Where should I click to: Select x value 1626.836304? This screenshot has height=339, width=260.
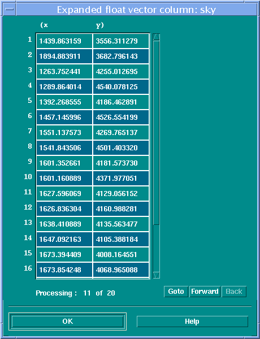(x=64, y=209)
